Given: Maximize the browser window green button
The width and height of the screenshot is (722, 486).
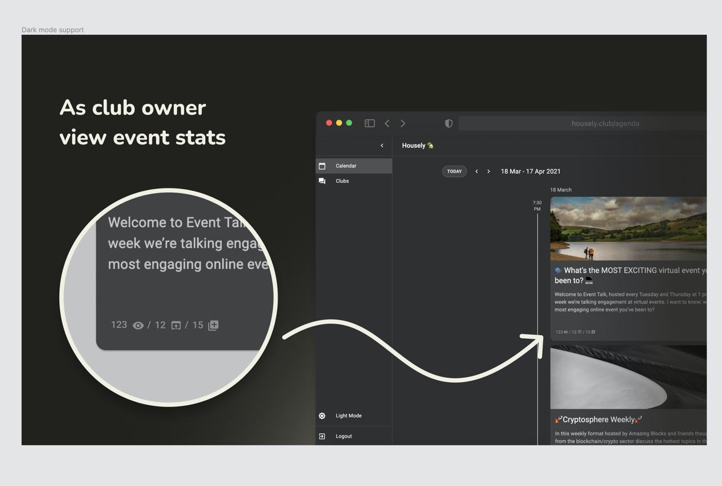Looking at the screenshot, I should click(349, 123).
